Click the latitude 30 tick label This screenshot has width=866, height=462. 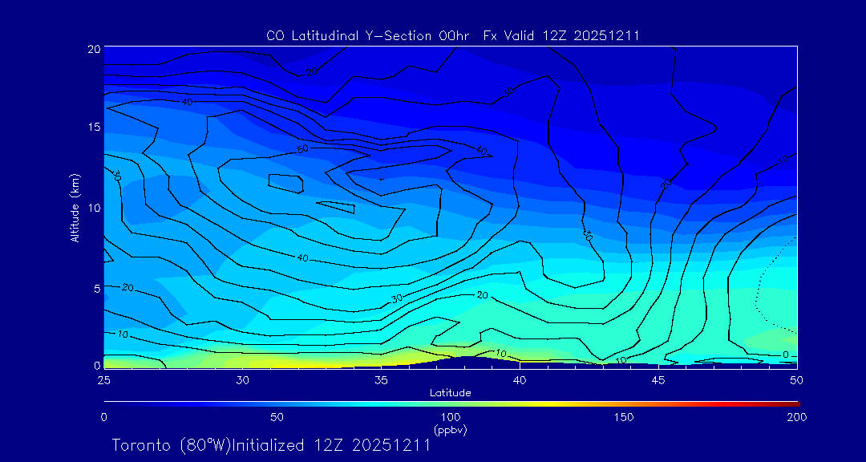click(x=242, y=379)
